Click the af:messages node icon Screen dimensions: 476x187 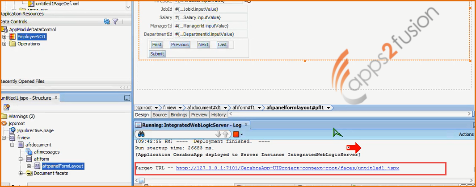coord(29,151)
